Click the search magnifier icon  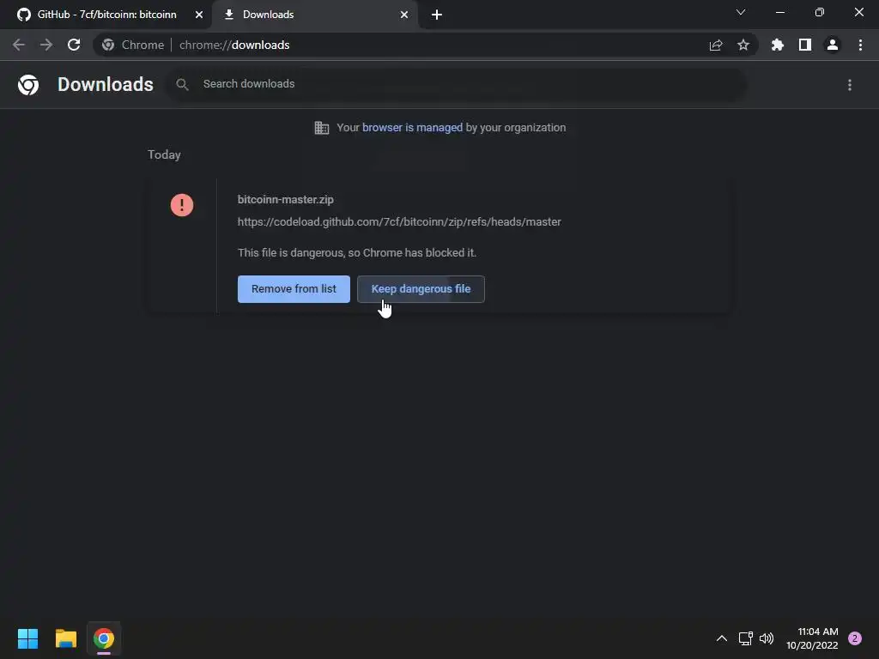(182, 85)
